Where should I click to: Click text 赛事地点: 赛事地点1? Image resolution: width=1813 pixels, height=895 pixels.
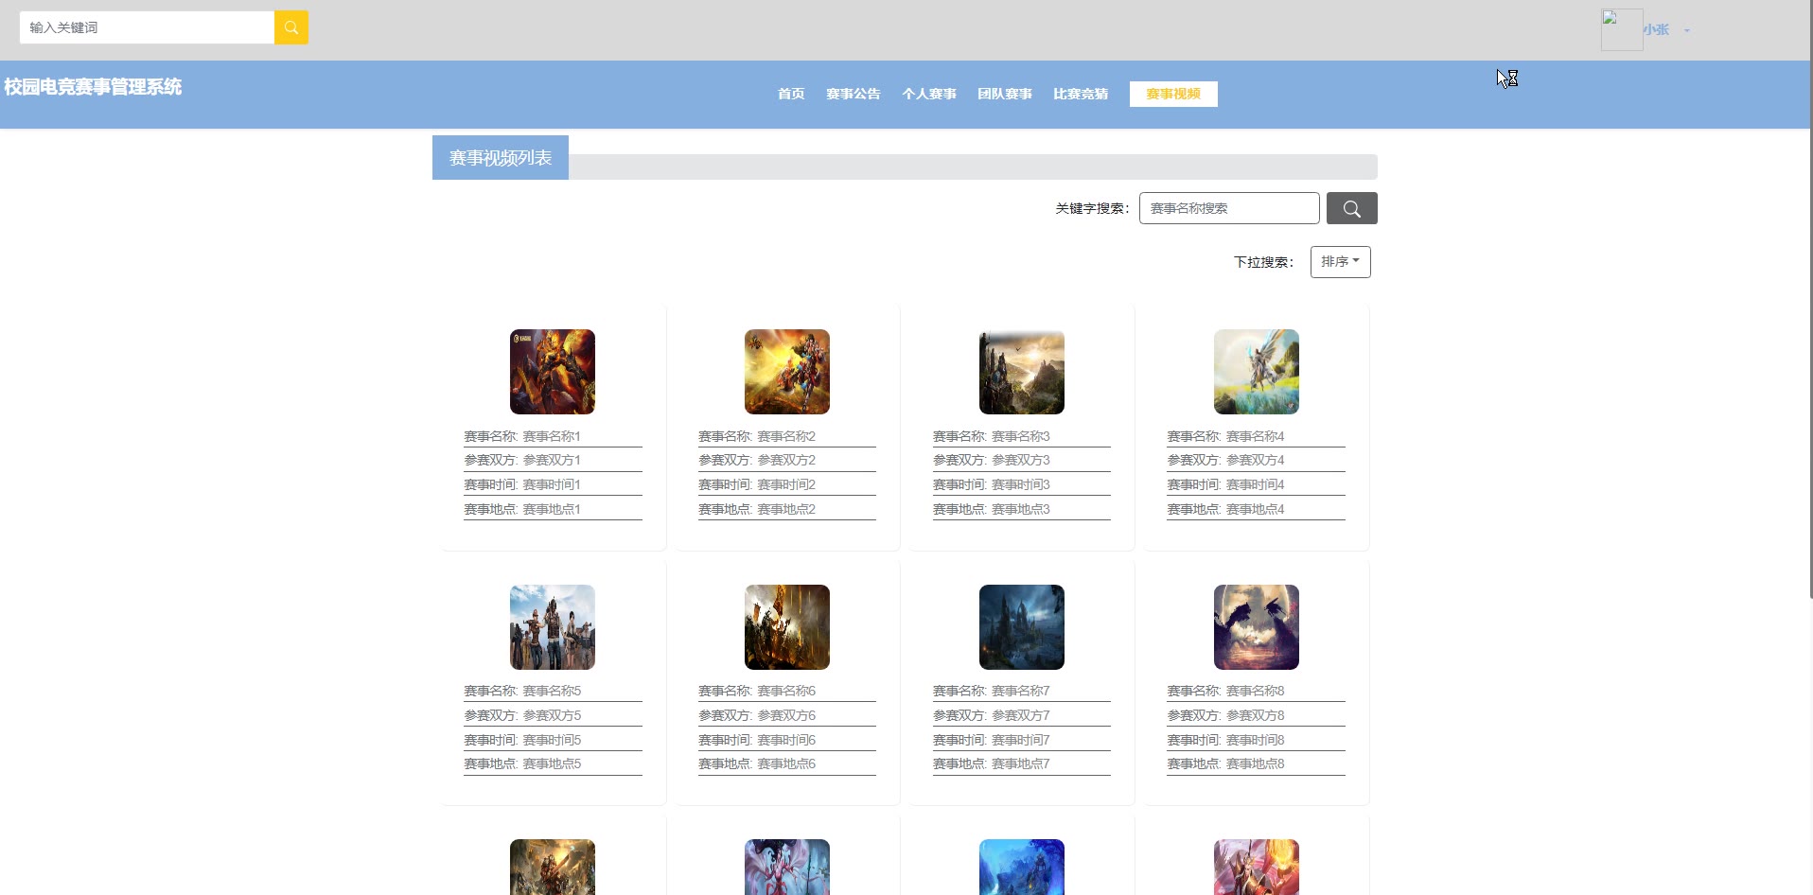pos(522,509)
